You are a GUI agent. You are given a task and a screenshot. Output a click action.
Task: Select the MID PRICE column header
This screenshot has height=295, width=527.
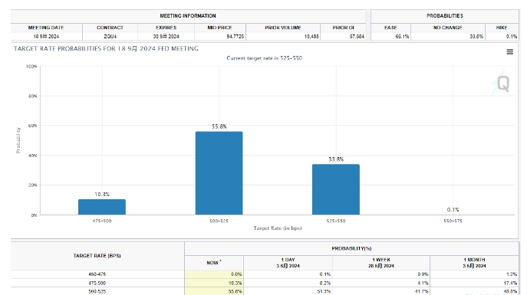click(x=220, y=28)
